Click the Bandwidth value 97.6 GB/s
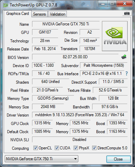Viewport: 135px width, 167px height. (x=110, y=107)
